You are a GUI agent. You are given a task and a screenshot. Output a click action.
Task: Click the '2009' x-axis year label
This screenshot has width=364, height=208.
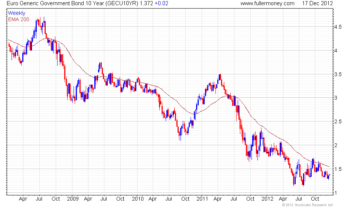click(x=73, y=199)
